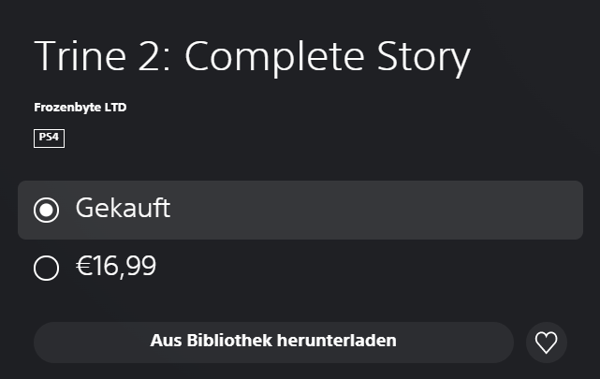Click the publisher name below the game title

[80, 108]
